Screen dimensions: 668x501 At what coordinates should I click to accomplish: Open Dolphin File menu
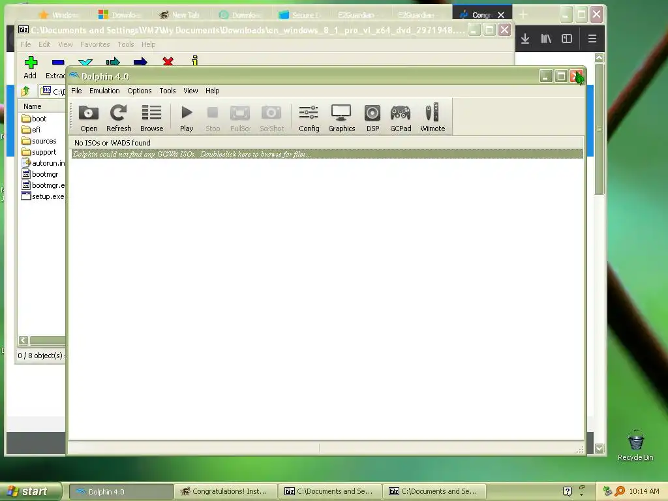(76, 91)
